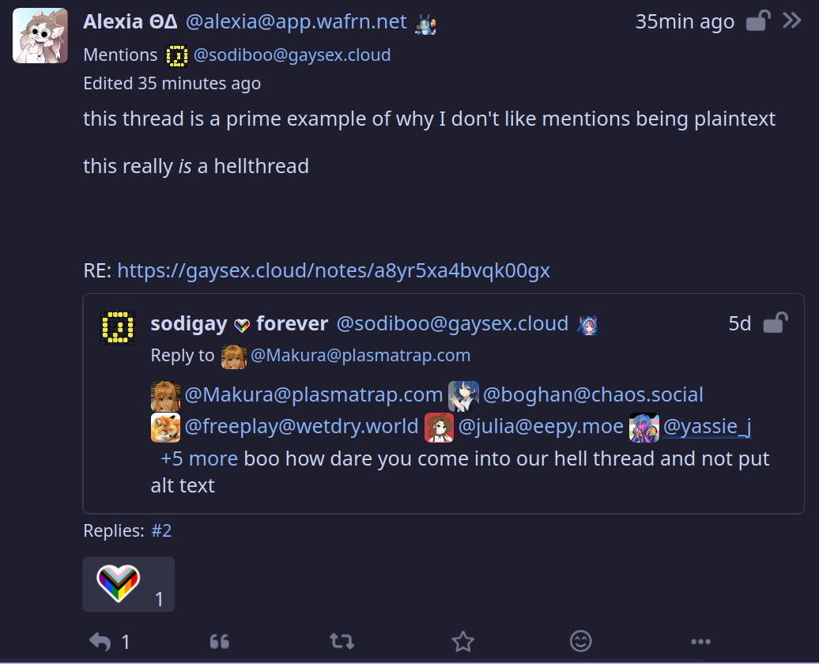Click the quoted post's unlocked padlock icon

point(775,323)
